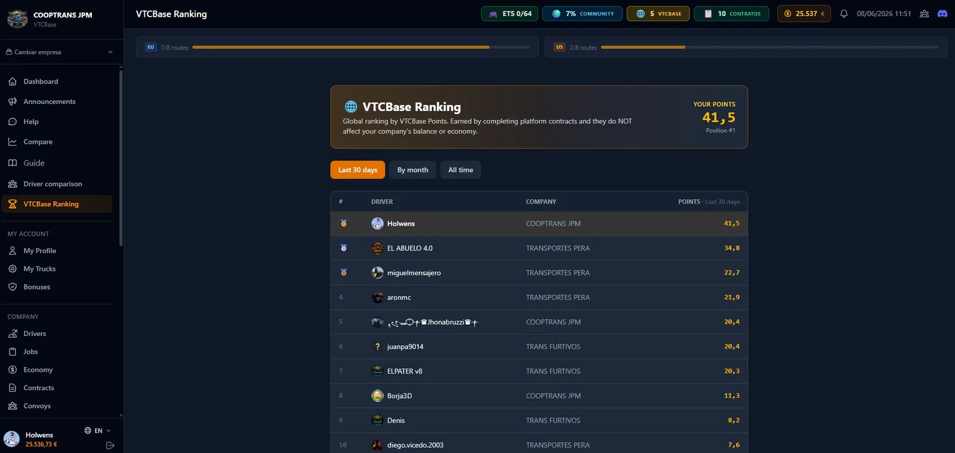
Task: Click the Your Points 41,5 box
Action: [x=714, y=117]
